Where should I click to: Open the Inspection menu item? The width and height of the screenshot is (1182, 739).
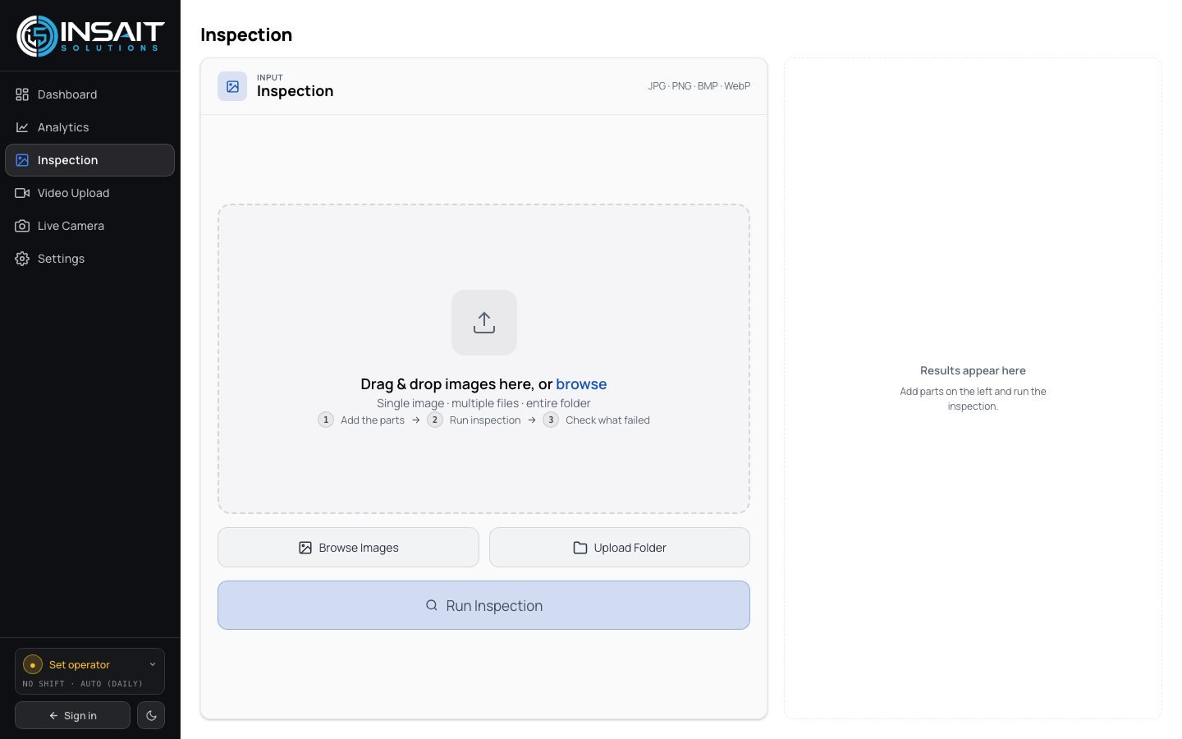point(89,160)
